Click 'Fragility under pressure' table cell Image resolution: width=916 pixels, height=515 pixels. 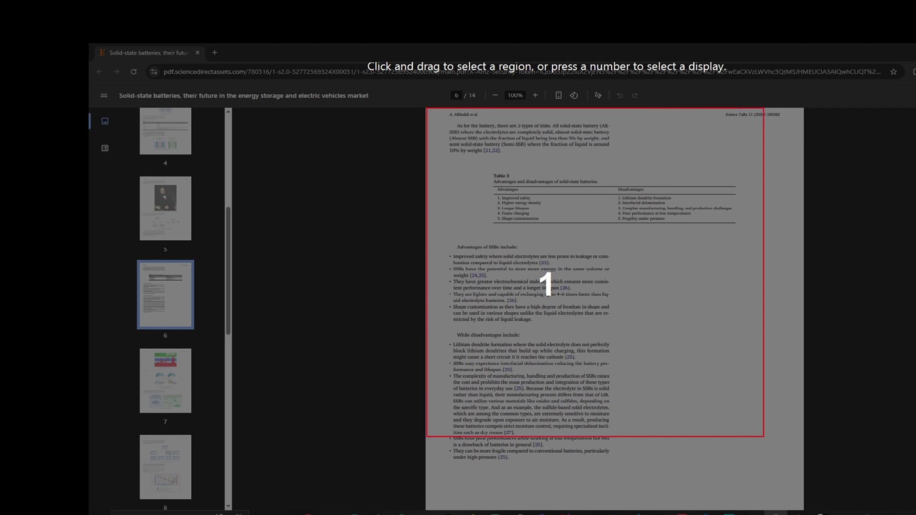[x=641, y=219]
